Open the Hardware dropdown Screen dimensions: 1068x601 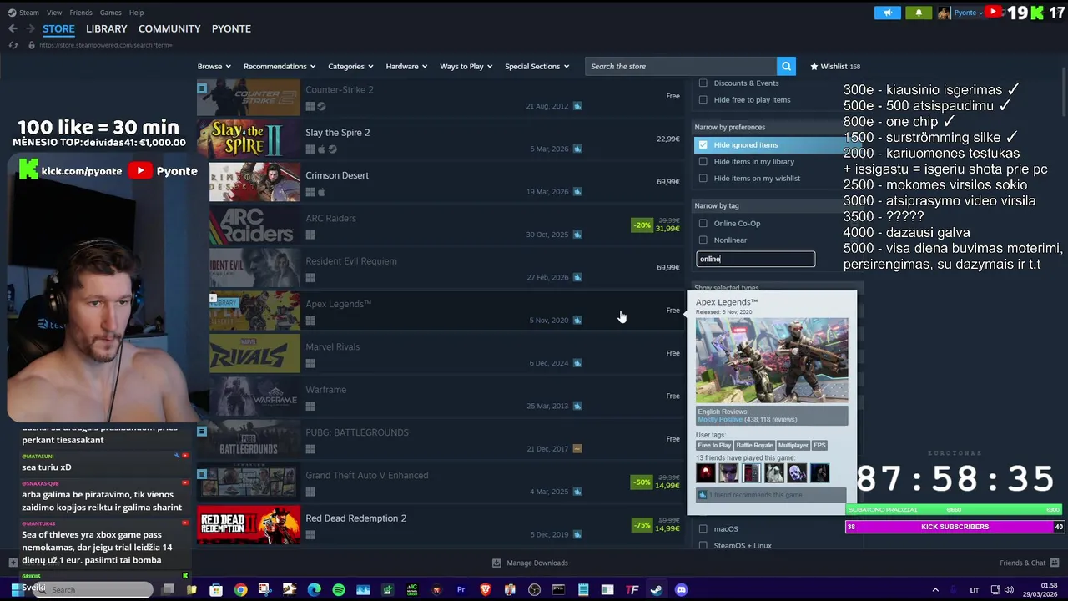[x=406, y=66]
